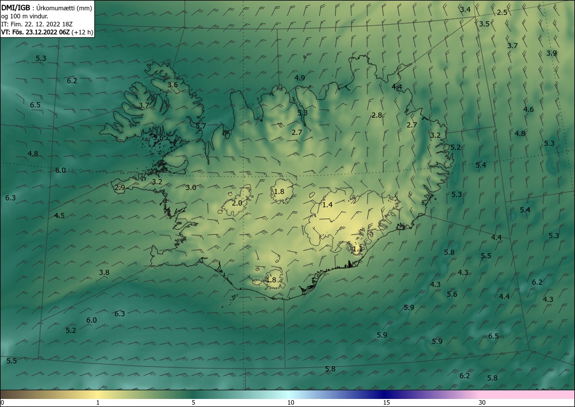
Task: Pick the dark navy section of the colour bar
Action: coord(385,394)
